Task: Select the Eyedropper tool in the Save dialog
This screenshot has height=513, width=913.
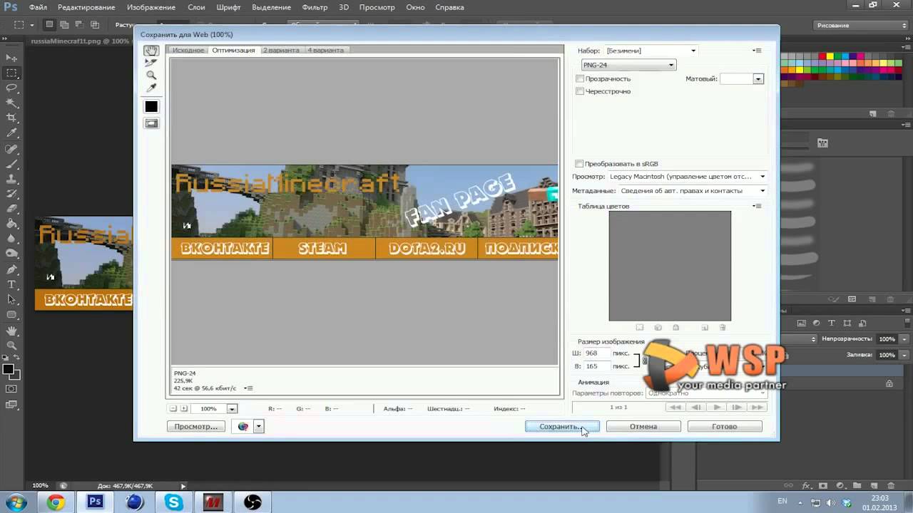Action: 151,88
